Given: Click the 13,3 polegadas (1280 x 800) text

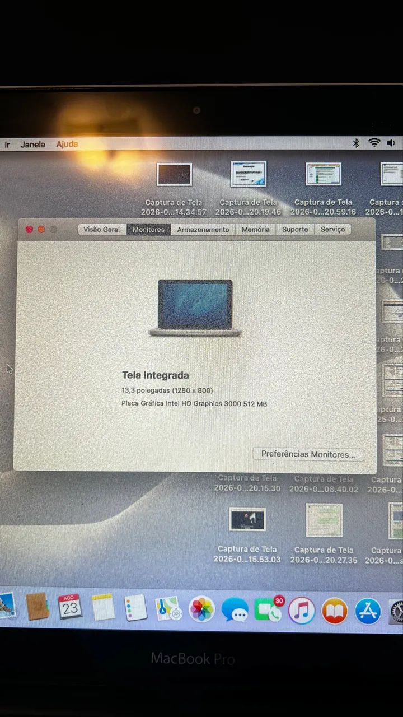Looking at the screenshot, I should click(167, 390).
